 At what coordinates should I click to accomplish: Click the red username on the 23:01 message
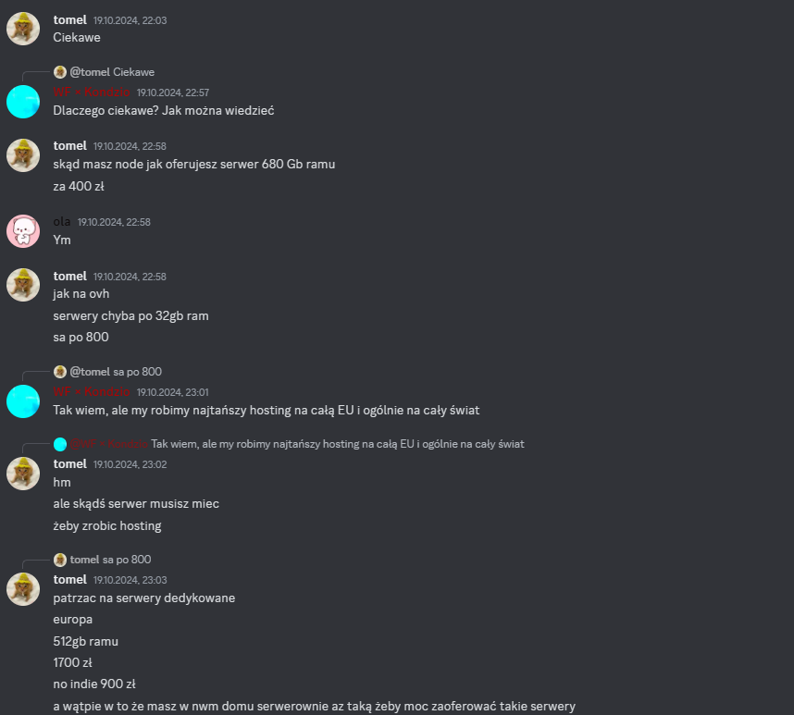92,391
